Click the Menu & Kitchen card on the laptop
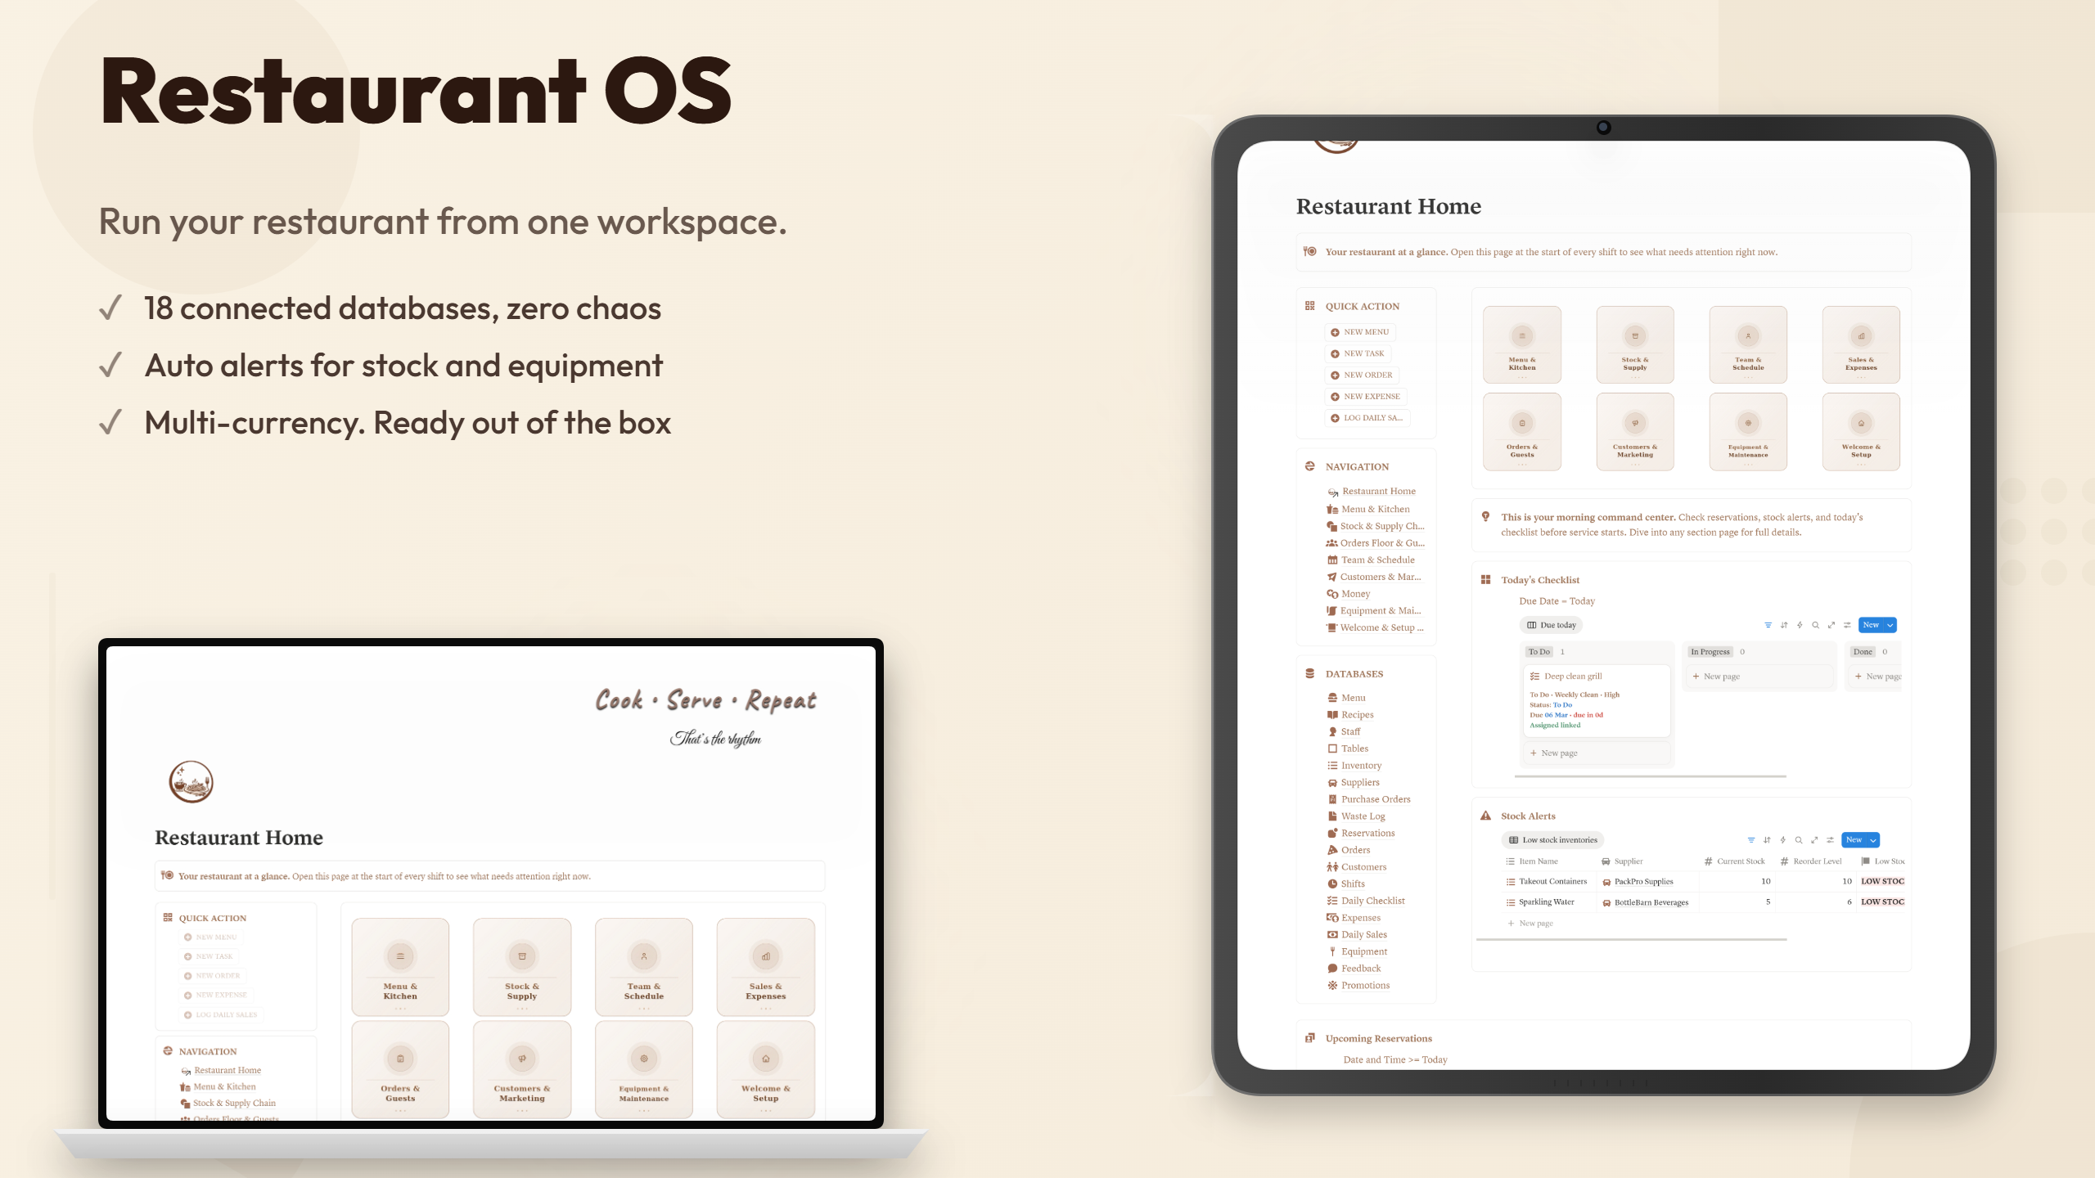 click(x=400, y=967)
